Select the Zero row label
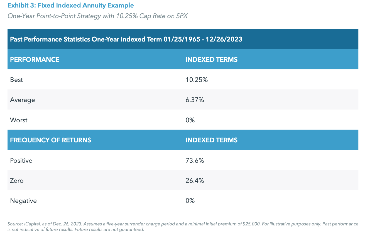 tap(17, 181)
